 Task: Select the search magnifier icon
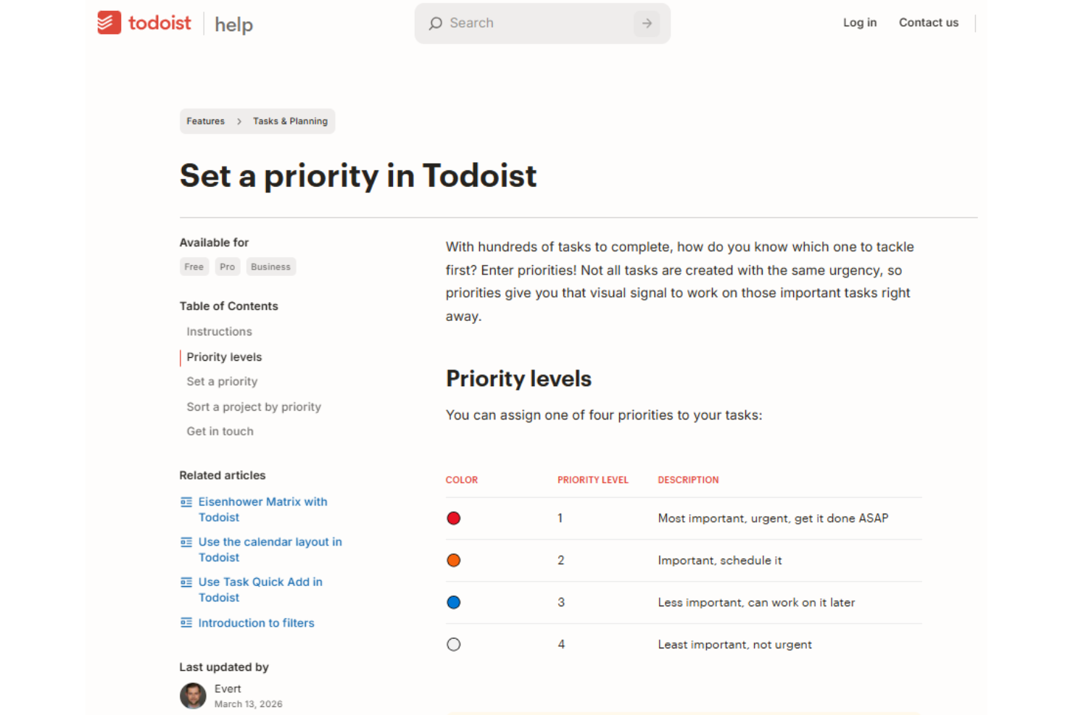436,23
